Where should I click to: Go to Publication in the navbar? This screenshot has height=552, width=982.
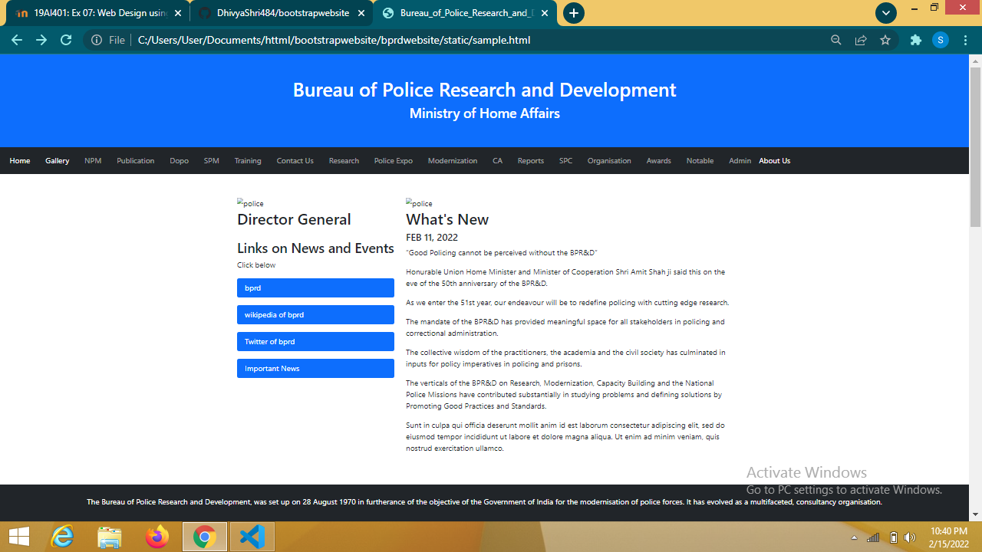coord(136,161)
